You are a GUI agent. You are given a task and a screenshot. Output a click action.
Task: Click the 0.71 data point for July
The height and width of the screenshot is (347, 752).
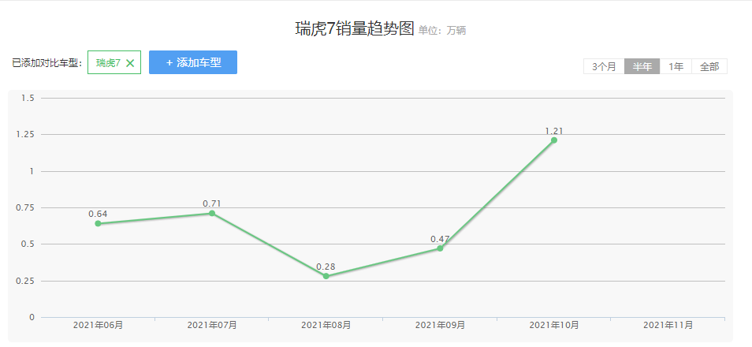click(x=212, y=213)
